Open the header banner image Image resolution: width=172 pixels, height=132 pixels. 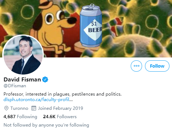(86, 29)
